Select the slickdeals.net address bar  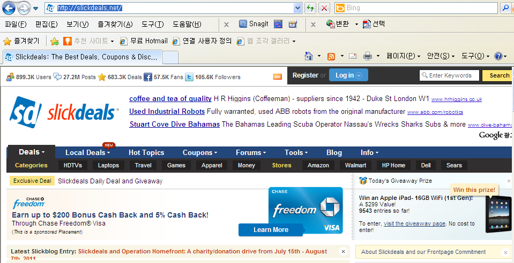point(169,8)
